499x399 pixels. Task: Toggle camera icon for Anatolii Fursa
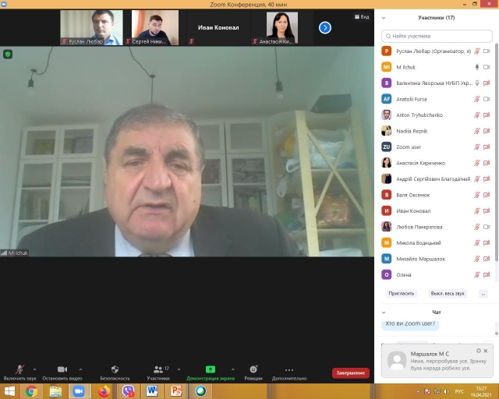(x=487, y=99)
